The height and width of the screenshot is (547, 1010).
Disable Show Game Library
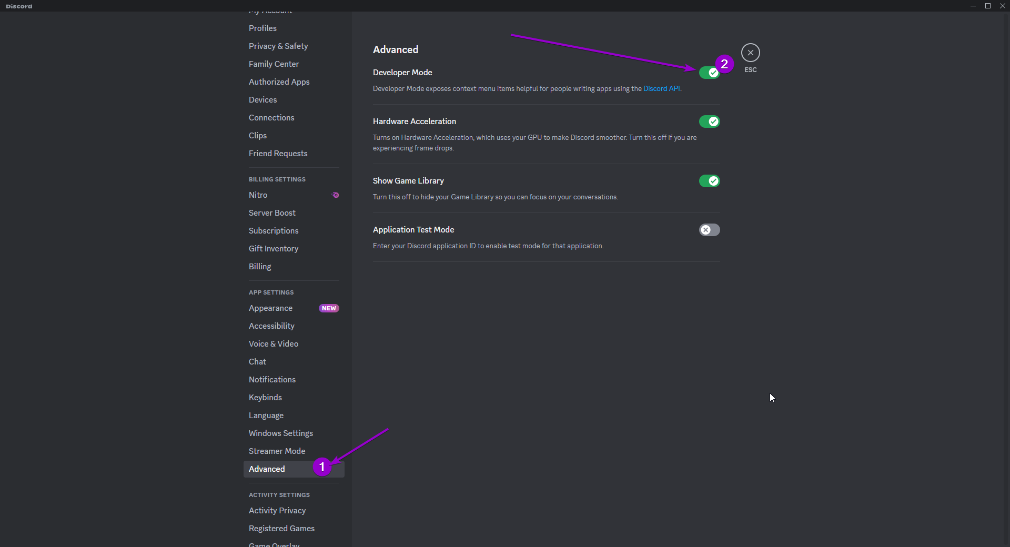coord(709,181)
